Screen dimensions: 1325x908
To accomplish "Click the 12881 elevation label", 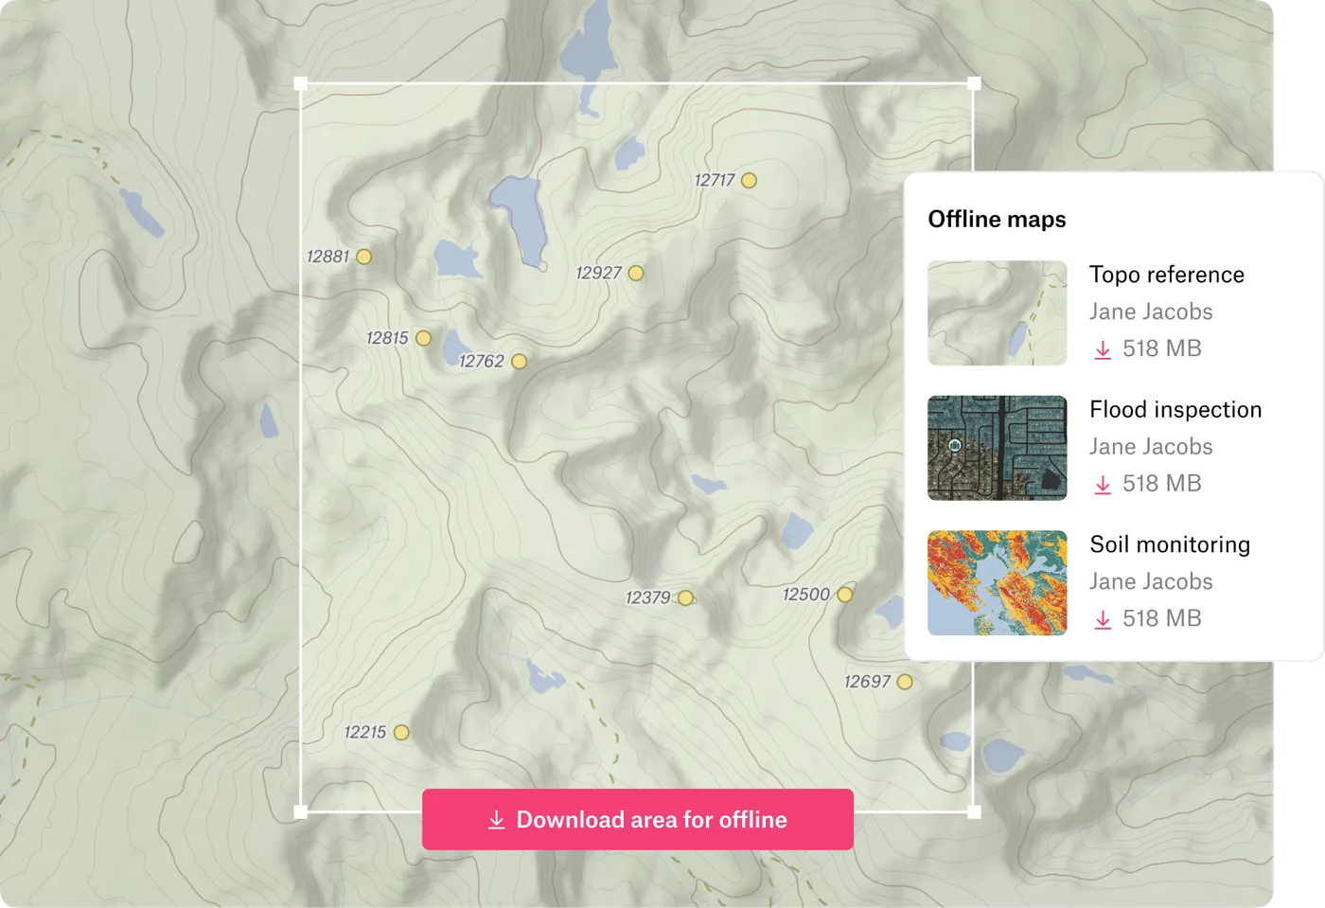I will pyautogui.click(x=328, y=257).
